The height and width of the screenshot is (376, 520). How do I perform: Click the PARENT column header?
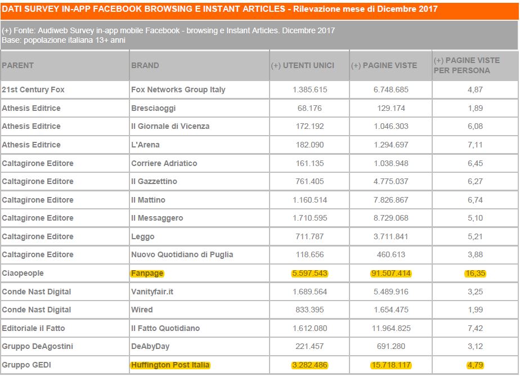click(65, 65)
